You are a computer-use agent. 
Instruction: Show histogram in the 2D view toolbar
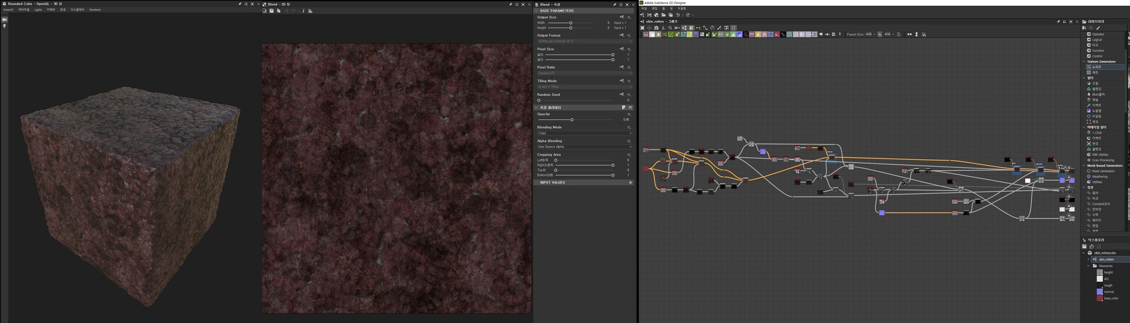(311, 11)
